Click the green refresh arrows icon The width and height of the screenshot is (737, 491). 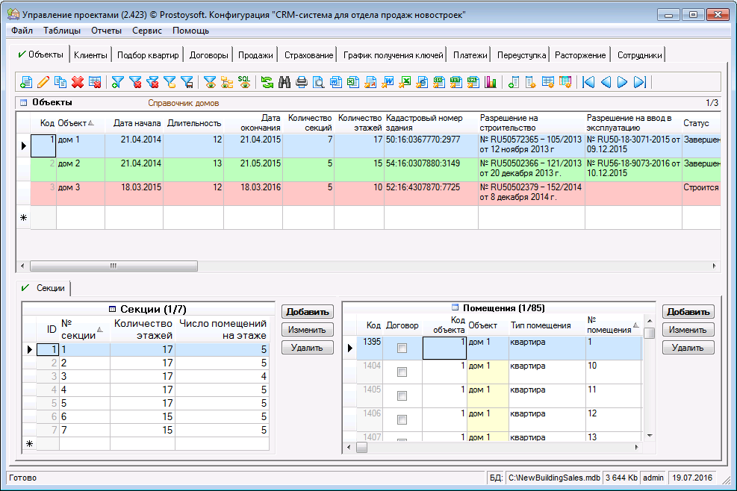pos(267,82)
